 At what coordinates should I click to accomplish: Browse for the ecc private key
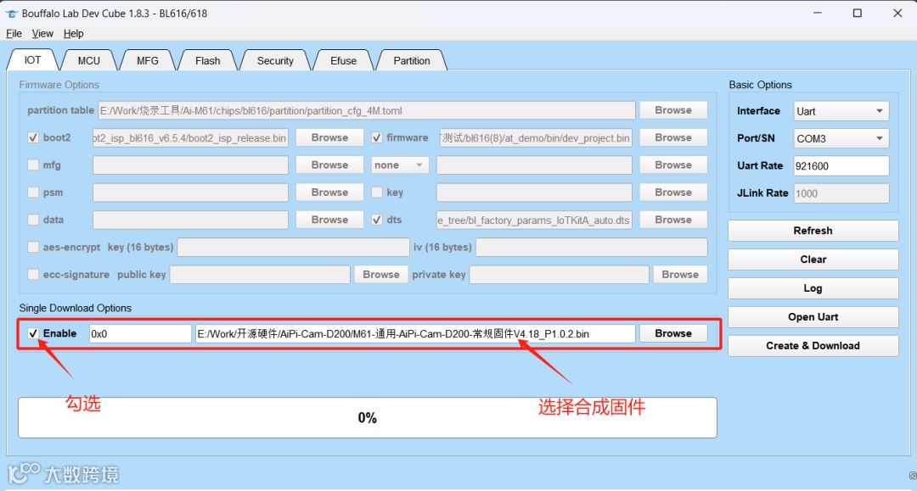(x=680, y=275)
